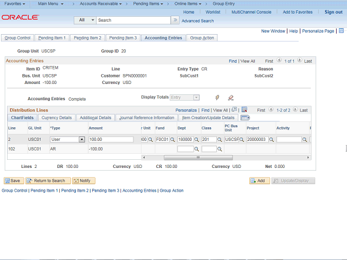Click the show all columns icon
347x260 pixels.
tap(245, 118)
